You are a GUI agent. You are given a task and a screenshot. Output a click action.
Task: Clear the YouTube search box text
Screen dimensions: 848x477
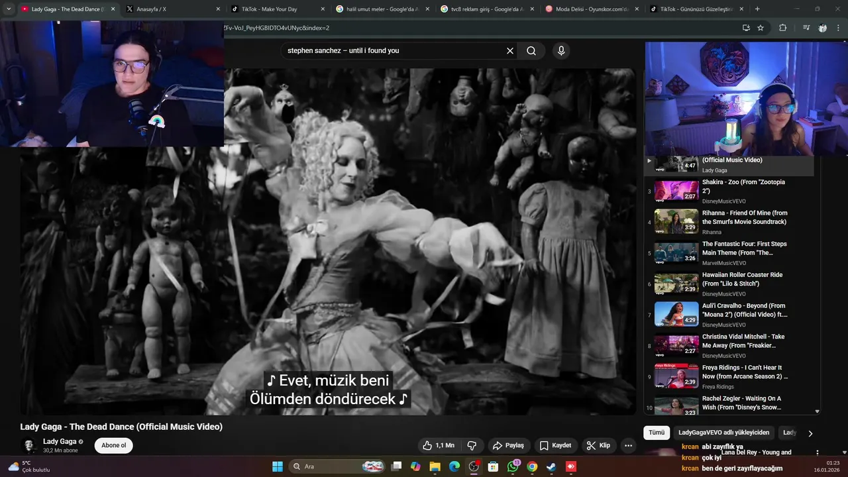click(x=510, y=50)
